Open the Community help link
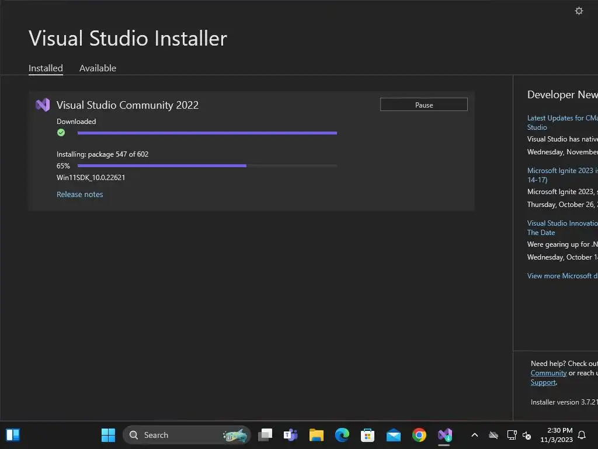598x449 pixels. [548, 373]
